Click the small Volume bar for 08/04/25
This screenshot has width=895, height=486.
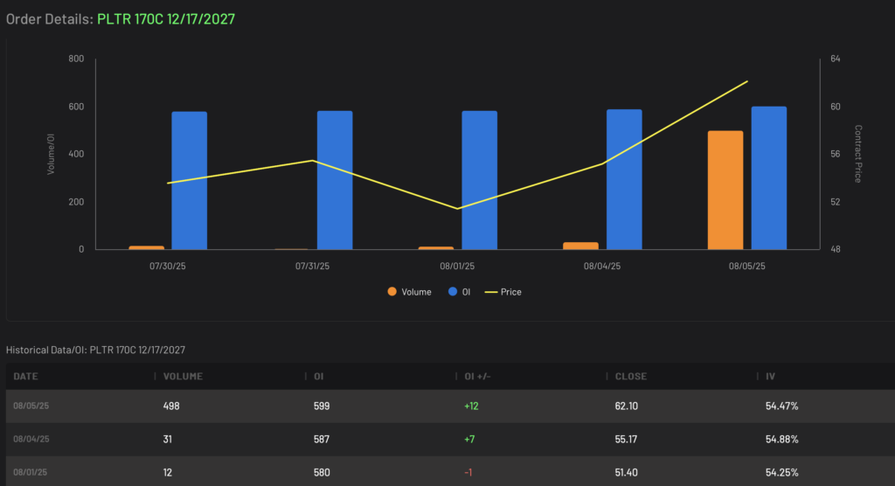pos(580,246)
